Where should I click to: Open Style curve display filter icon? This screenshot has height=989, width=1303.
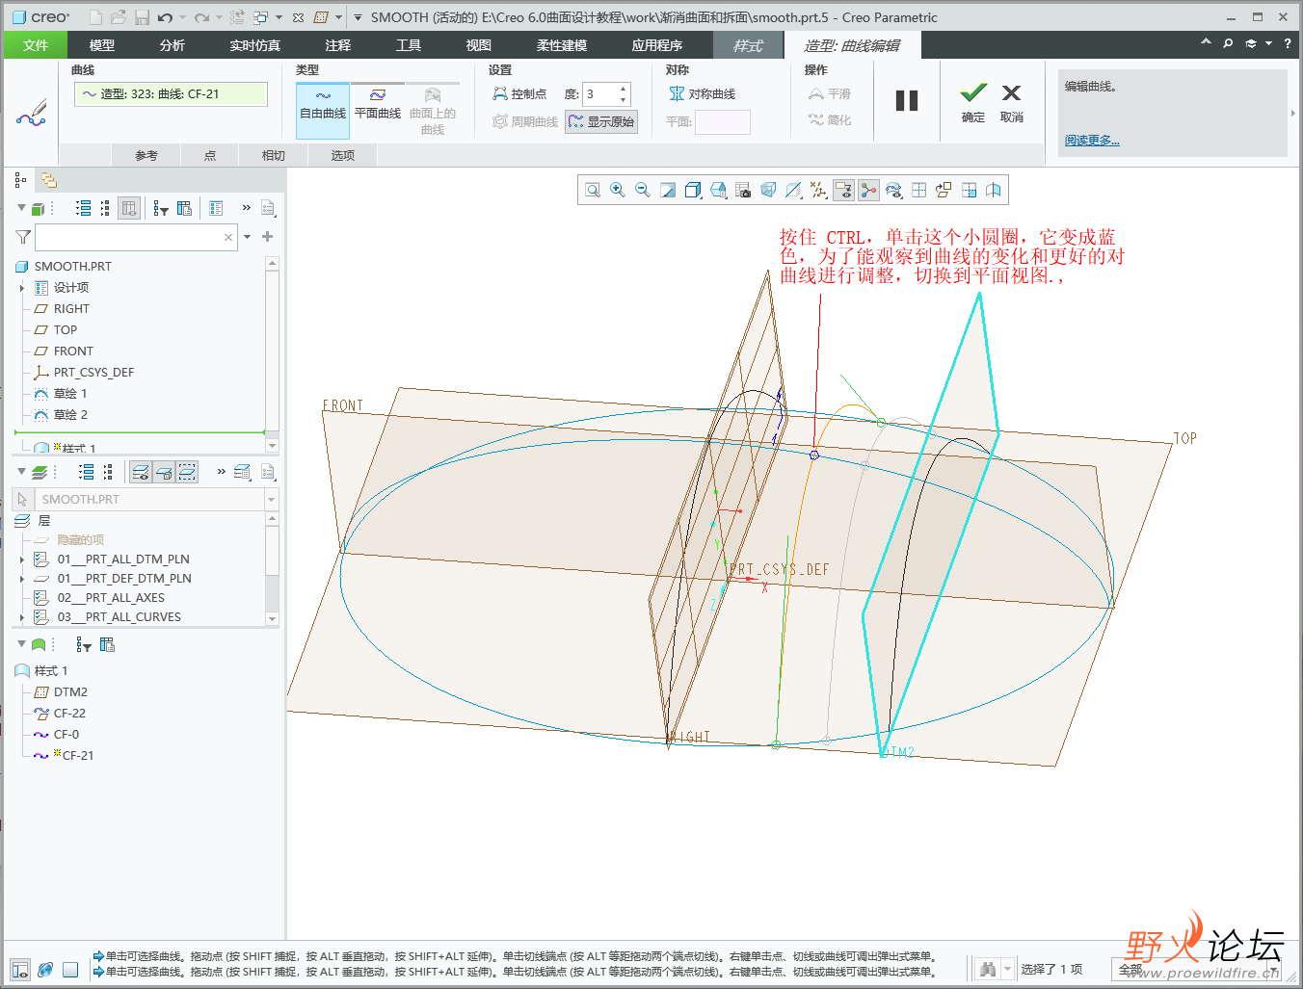coord(893,190)
